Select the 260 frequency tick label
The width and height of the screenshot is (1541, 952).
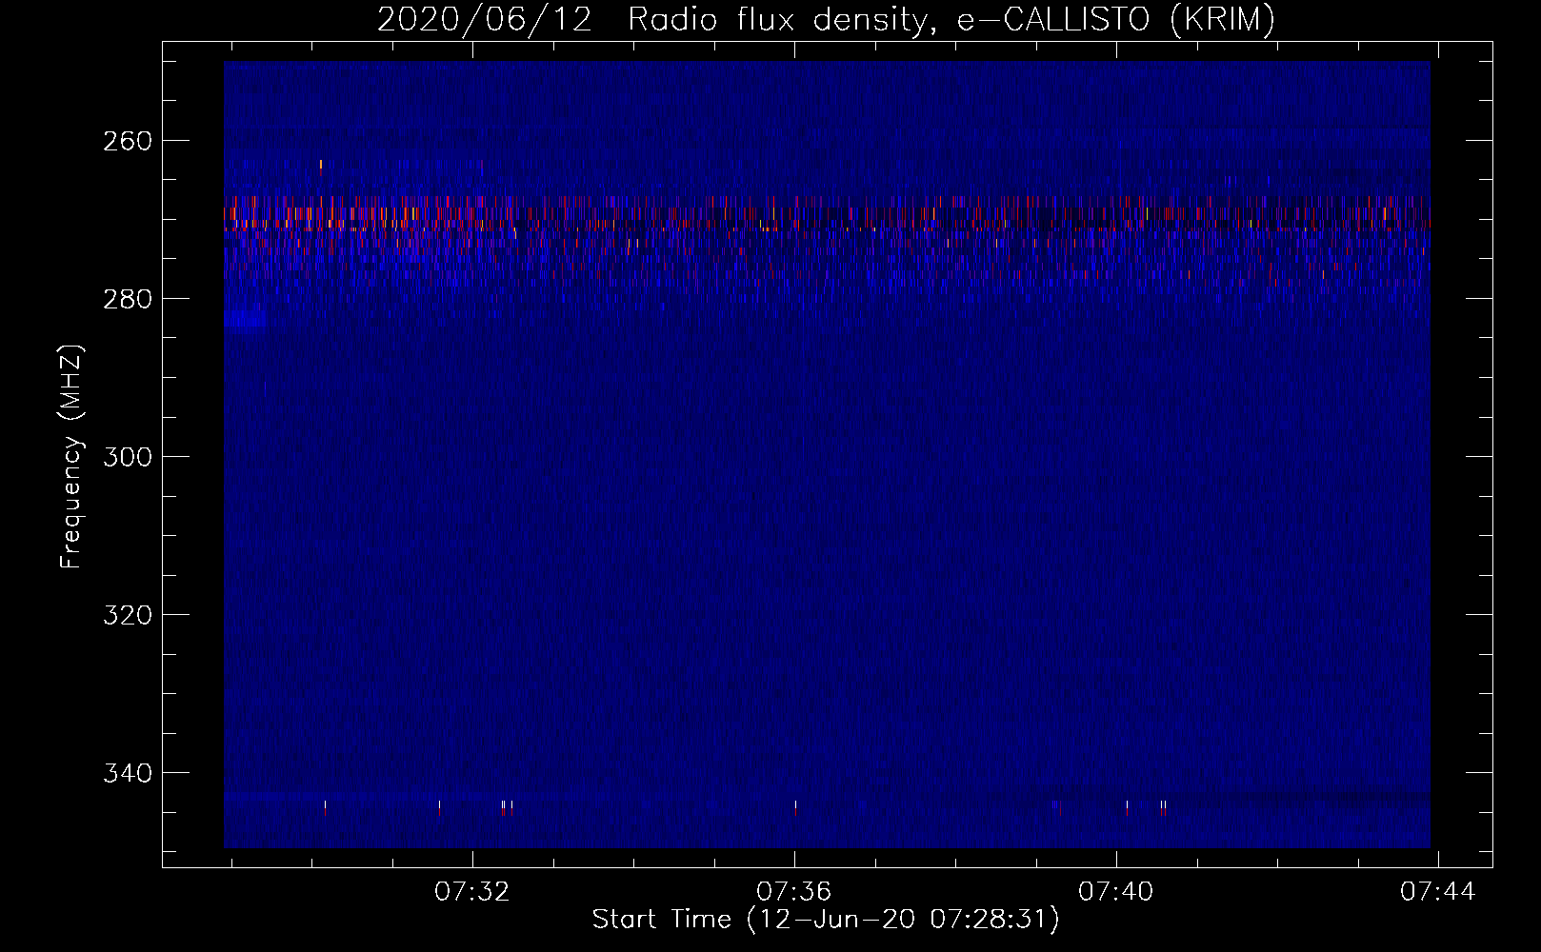[x=127, y=141]
